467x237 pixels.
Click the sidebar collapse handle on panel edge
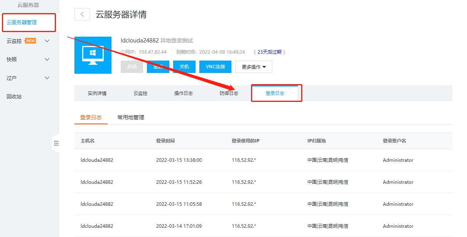pyautogui.click(x=56, y=143)
